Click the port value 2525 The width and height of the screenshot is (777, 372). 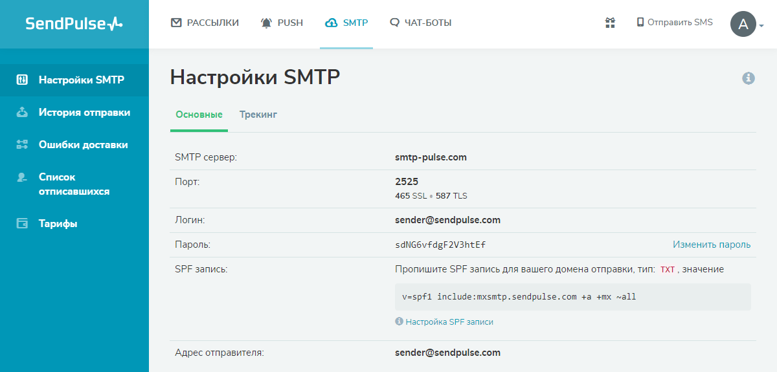click(407, 182)
